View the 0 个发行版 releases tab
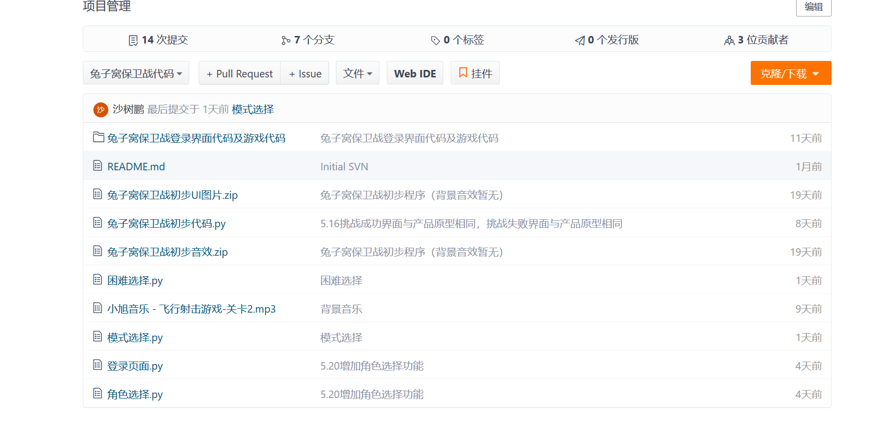The image size is (873, 424). tap(607, 40)
